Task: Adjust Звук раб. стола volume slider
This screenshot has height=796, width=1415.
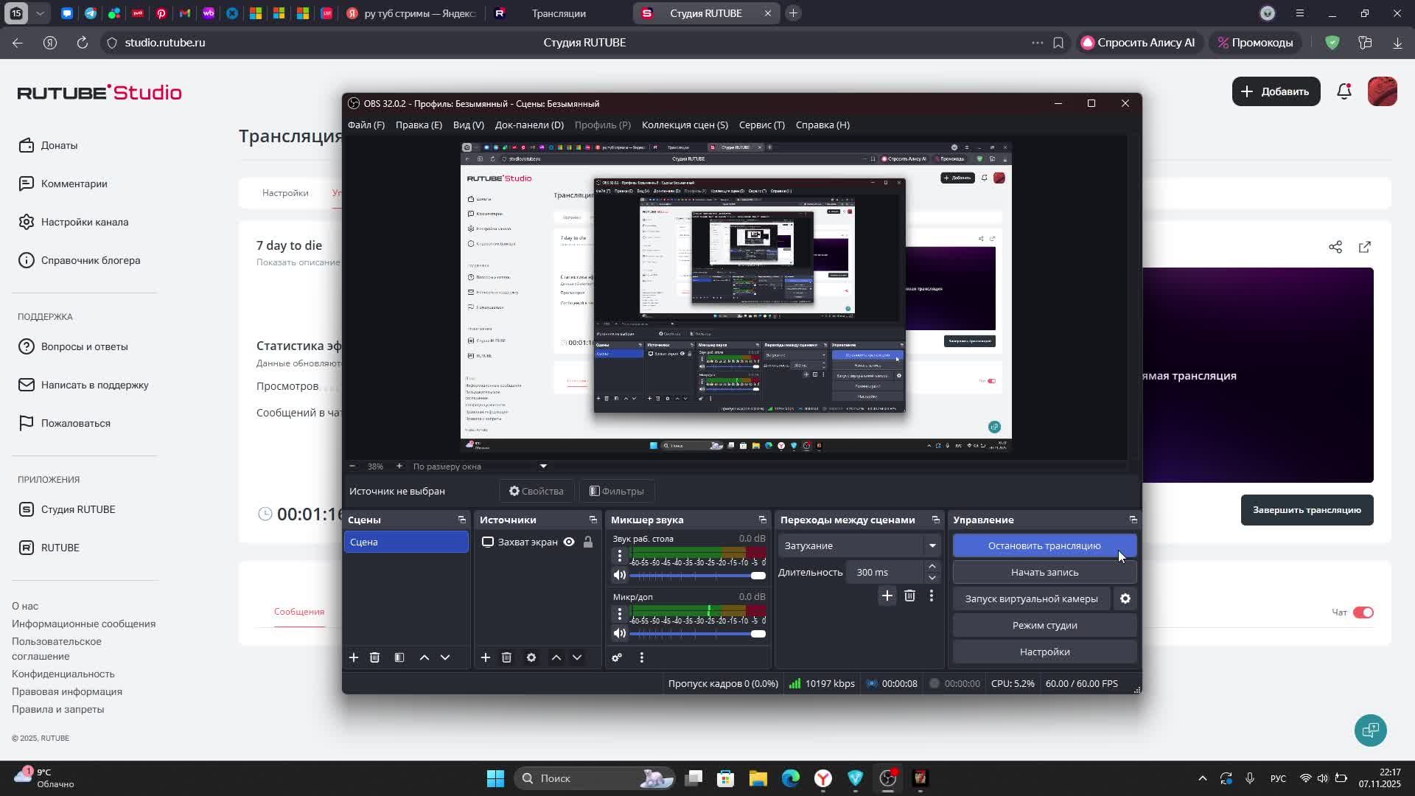Action: [x=697, y=576]
